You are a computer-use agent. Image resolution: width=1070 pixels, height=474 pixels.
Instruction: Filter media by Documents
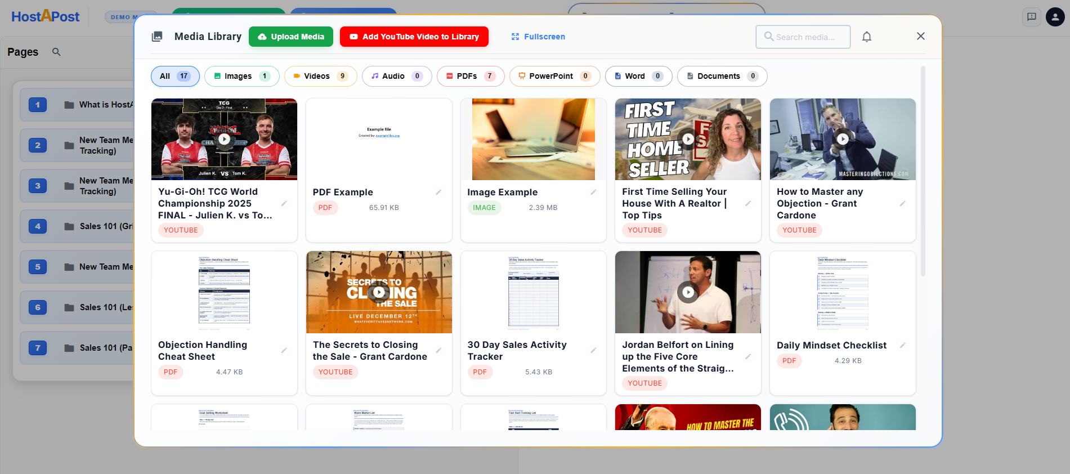(722, 76)
